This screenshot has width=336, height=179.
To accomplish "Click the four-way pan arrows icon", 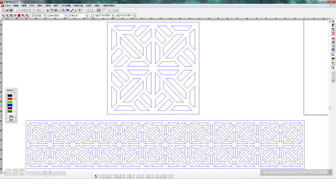I will click(x=15, y=15).
